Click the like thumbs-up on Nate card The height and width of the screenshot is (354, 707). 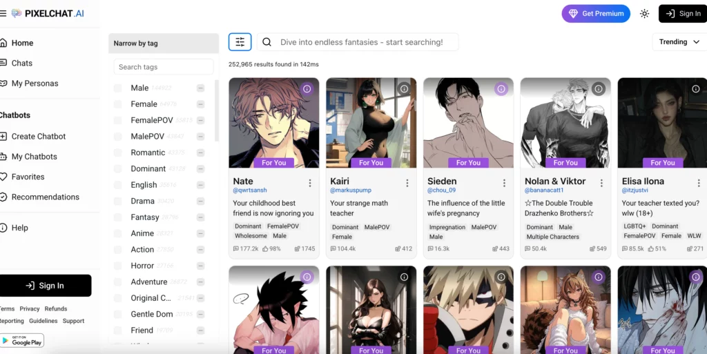coord(265,248)
